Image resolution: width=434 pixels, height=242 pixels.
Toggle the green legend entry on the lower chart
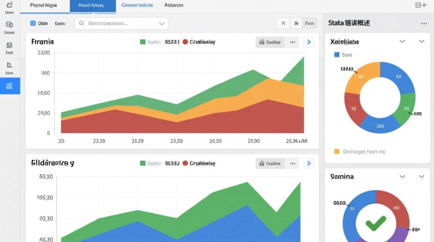click(151, 164)
